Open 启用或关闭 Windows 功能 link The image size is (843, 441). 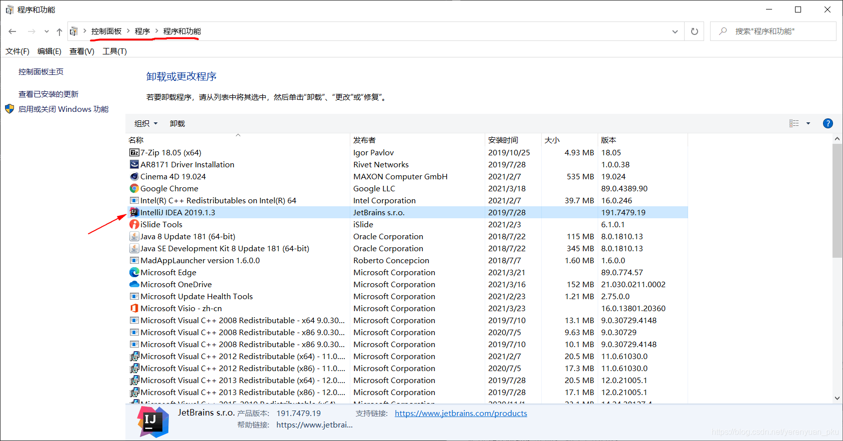pos(63,109)
